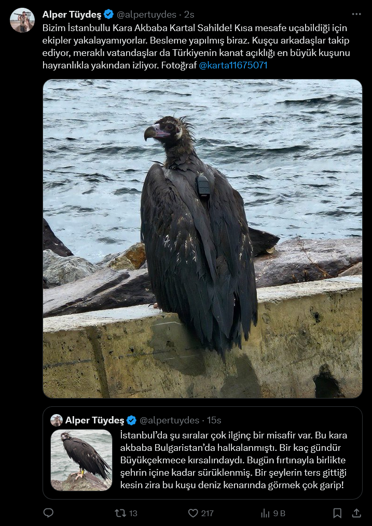Click the 2s timestamp on the top tweet

(189, 15)
